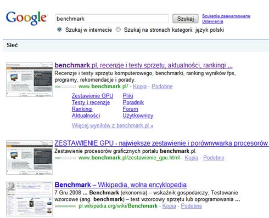Click snippet text Zestawienie procesorów graficznych portalu
This screenshot has height=218, width=269.
125,151
